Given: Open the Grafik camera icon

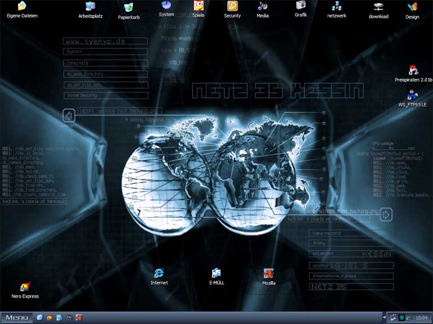Looking at the screenshot, I should (301, 9).
